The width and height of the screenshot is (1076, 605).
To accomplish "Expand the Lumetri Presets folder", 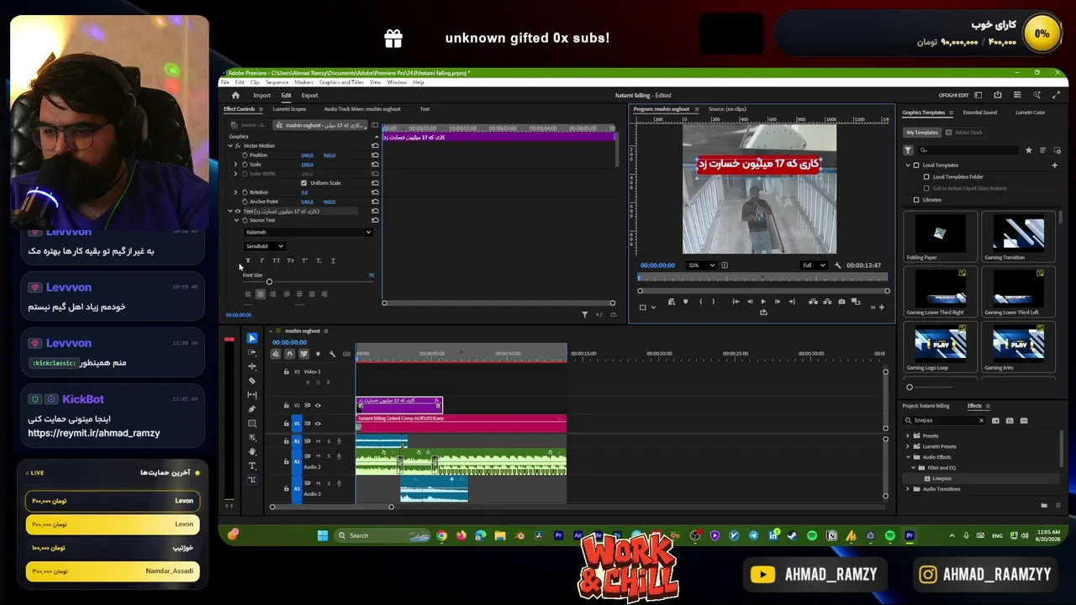I will (908, 446).
